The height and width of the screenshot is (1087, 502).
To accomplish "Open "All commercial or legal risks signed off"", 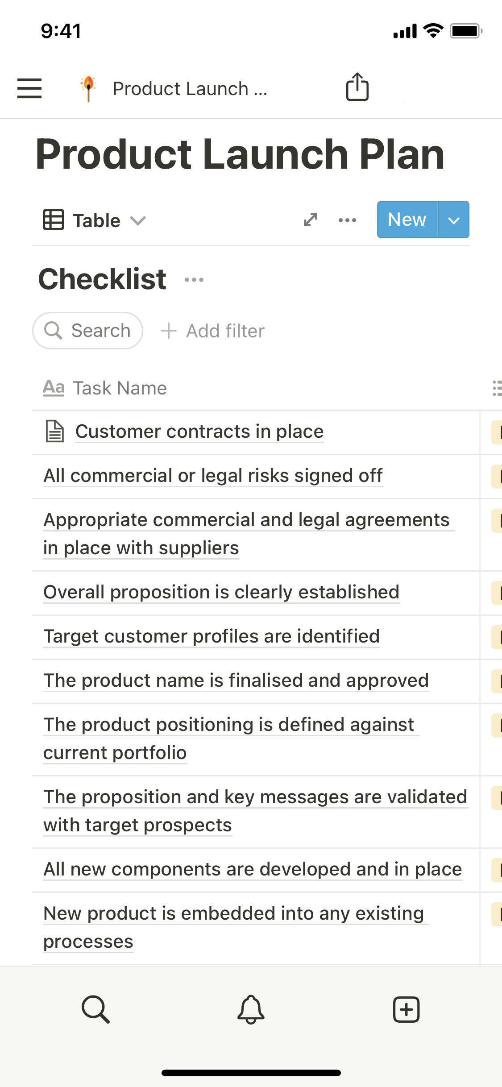I will pos(213,476).
